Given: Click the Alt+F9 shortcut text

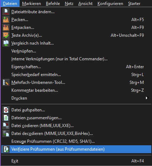Looking at the screenshot, I should [x=137, y=27].
